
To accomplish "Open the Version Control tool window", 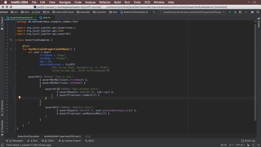I will (70, 141).
